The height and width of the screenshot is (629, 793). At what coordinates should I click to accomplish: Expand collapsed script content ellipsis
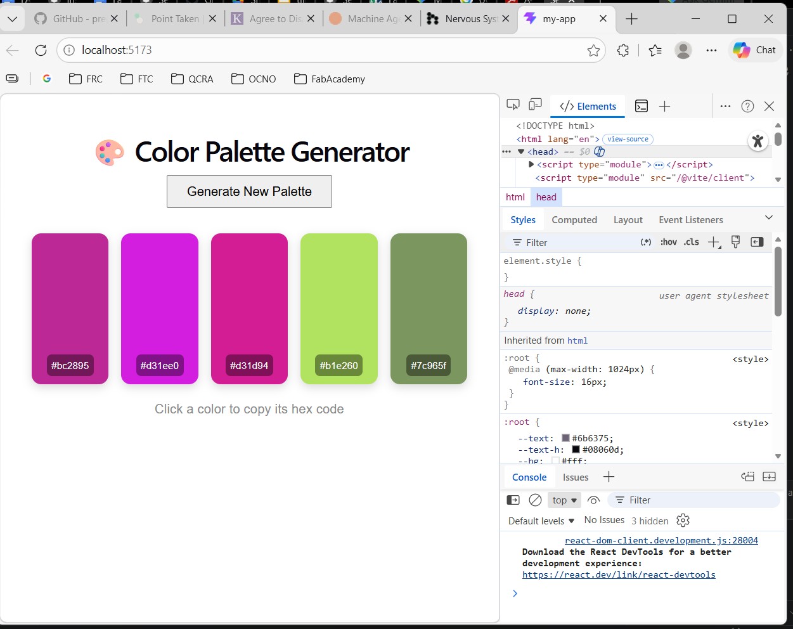659,165
